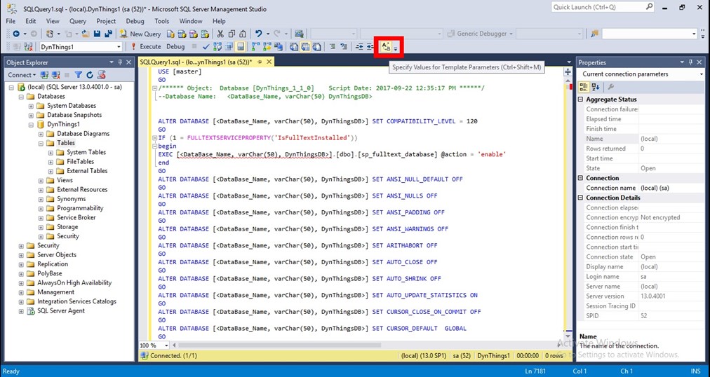710x377 pixels.
Task: Toggle Include Actual Execution Plan
Action: pos(256,46)
